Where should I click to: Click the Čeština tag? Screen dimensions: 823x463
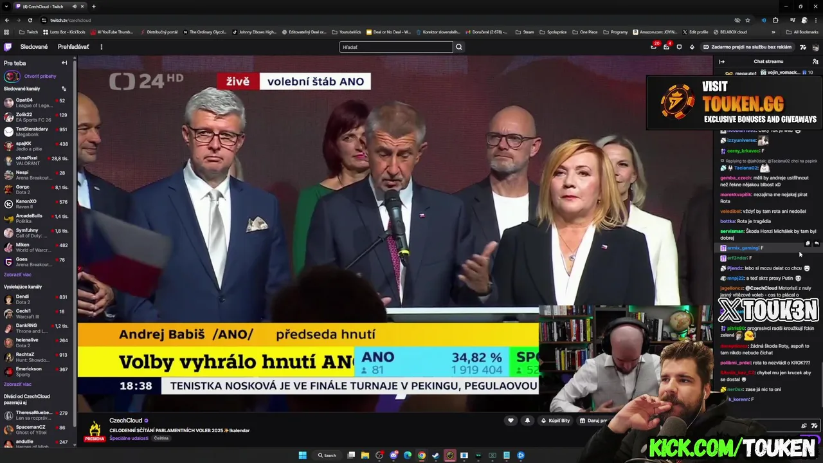[x=161, y=438]
